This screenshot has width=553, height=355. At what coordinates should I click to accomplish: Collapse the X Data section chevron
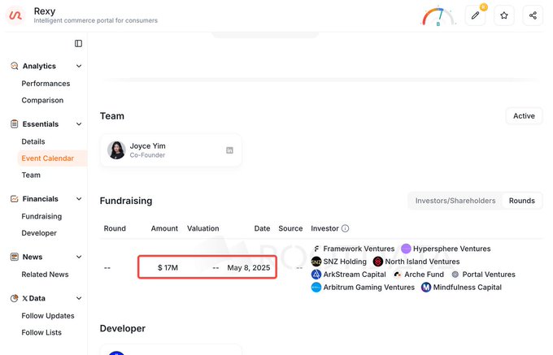[79, 298]
